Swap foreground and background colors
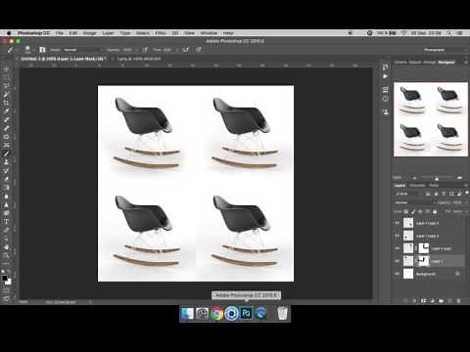Image resolution: width=470 pixels, height=352 pixels. pyautogui.click(x=9, y=271)
